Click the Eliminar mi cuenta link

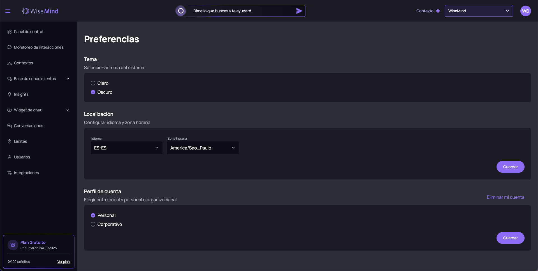(x=505, y=197)
